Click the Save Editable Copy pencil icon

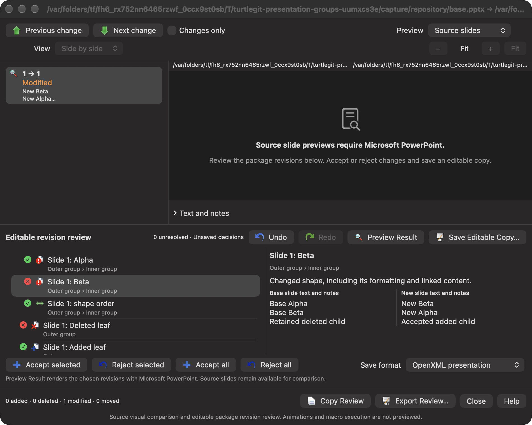pyautogui.click(x=440, y=237)
